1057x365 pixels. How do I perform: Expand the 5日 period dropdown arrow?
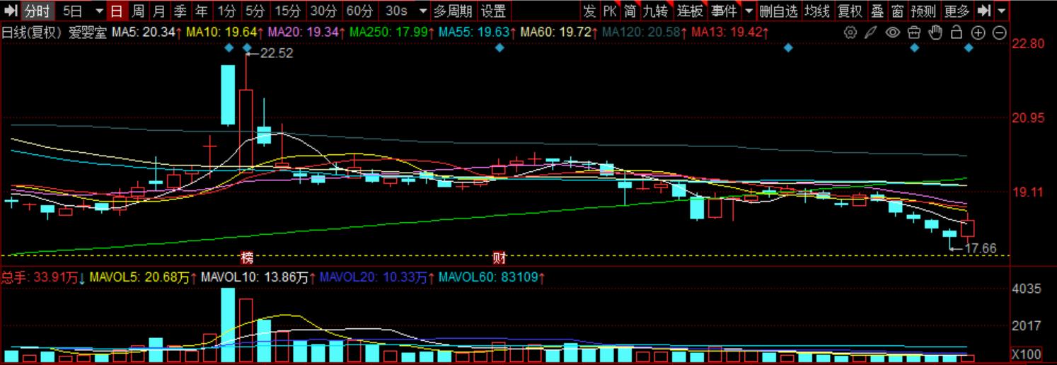[98, 11]
